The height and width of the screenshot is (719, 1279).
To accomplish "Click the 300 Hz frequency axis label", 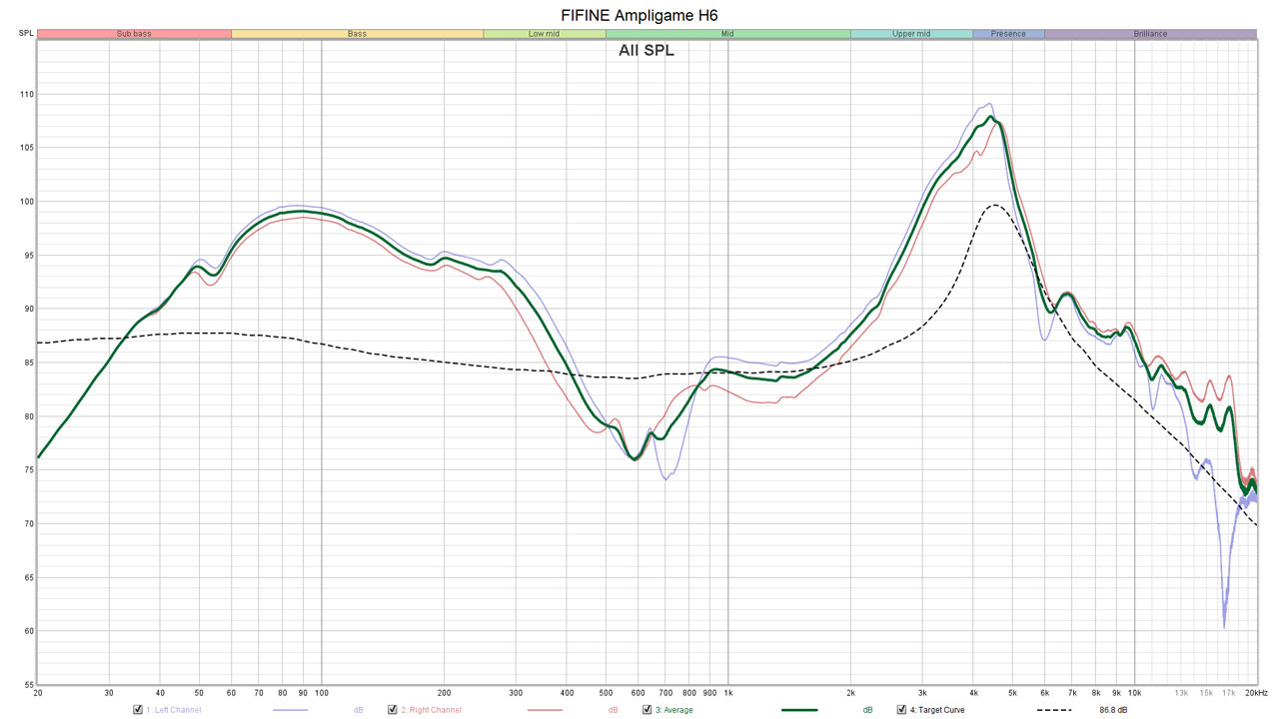I will coord(516,692).
